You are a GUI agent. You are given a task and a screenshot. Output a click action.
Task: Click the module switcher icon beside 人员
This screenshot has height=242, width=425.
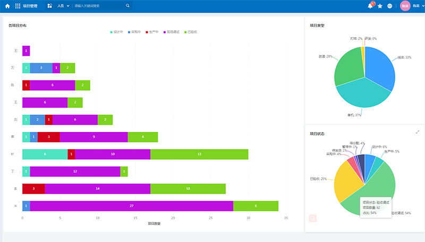pyautogui.click(x=49, y=6)
